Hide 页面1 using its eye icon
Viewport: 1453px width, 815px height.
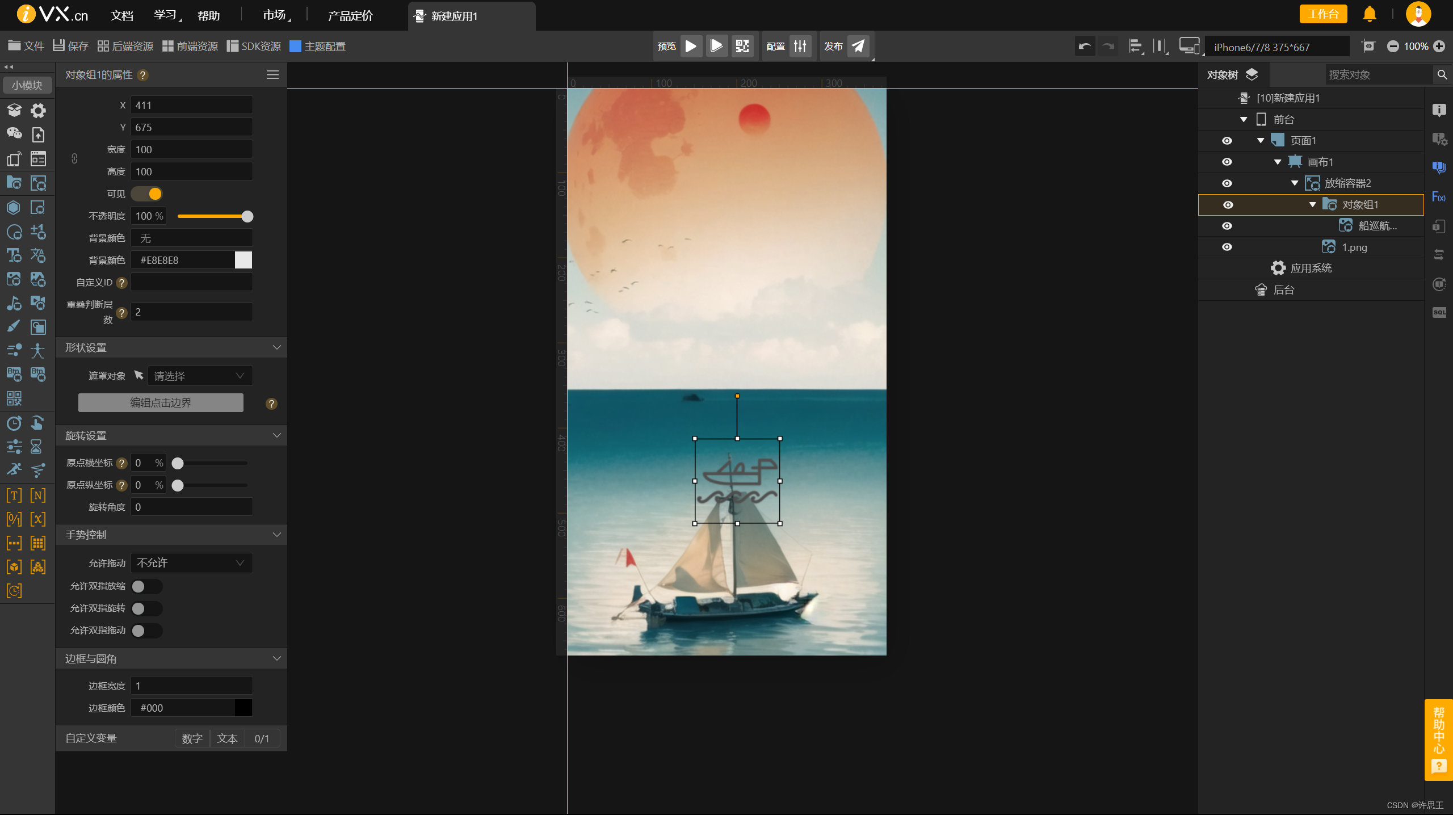[x=1227, y=141]
